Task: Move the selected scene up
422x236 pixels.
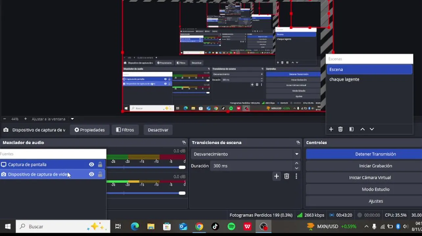Action: (363, 129)
